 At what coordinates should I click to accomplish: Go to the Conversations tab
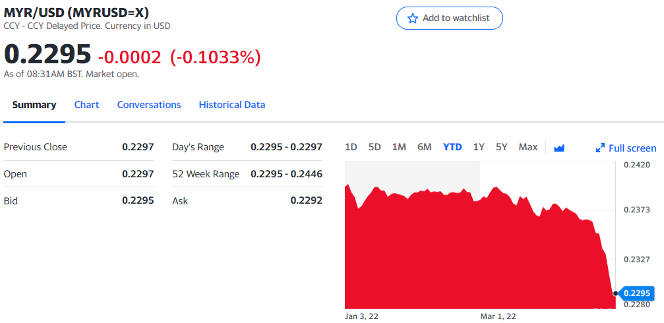pos(149,105)
